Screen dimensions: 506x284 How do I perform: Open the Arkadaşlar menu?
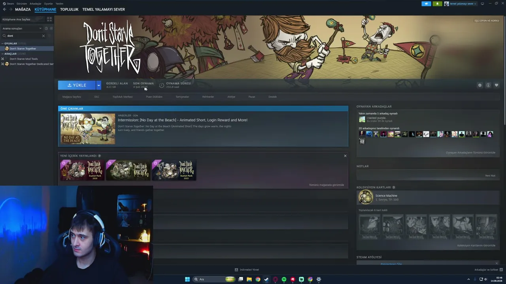pyautogui.click(x=36, y=4)
